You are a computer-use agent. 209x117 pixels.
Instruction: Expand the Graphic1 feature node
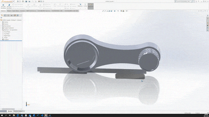tap(1, 39)
